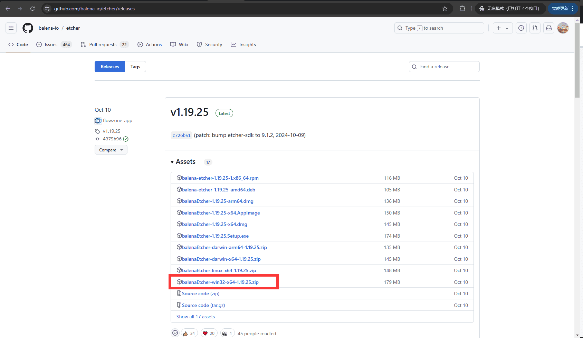Add a smiley reaction to the release
Viewport: 583px width, 338px height.
(x=175, y=333)
